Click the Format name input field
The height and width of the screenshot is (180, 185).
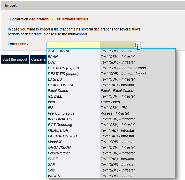[x=73, y=45]
